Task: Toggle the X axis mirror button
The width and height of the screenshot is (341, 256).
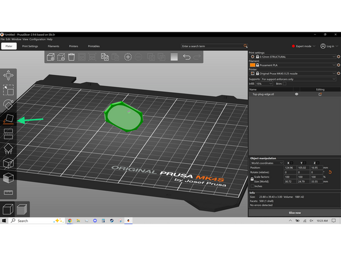Action: pos(291,163)
